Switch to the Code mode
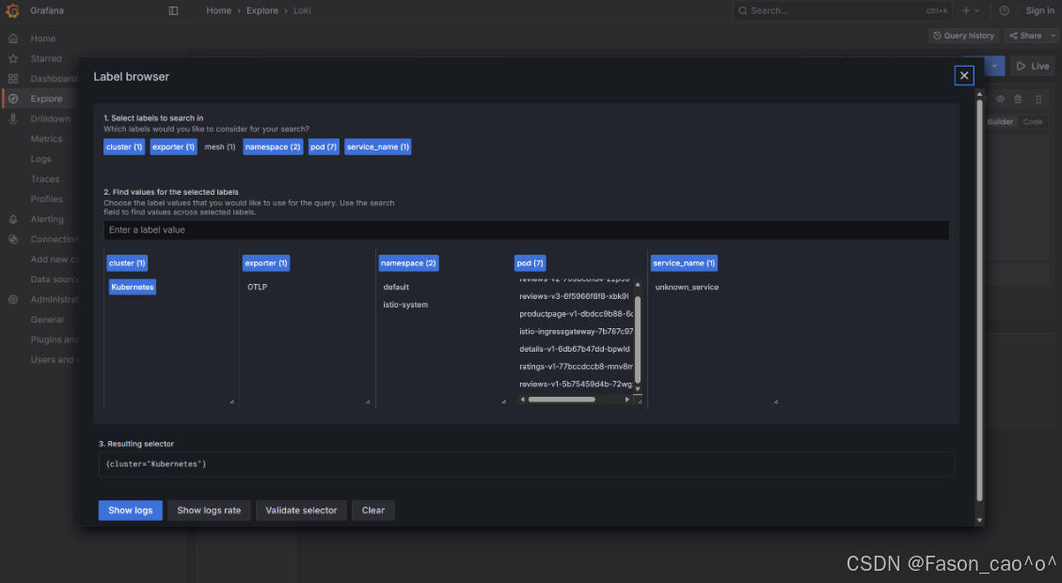 point(1032,122)
